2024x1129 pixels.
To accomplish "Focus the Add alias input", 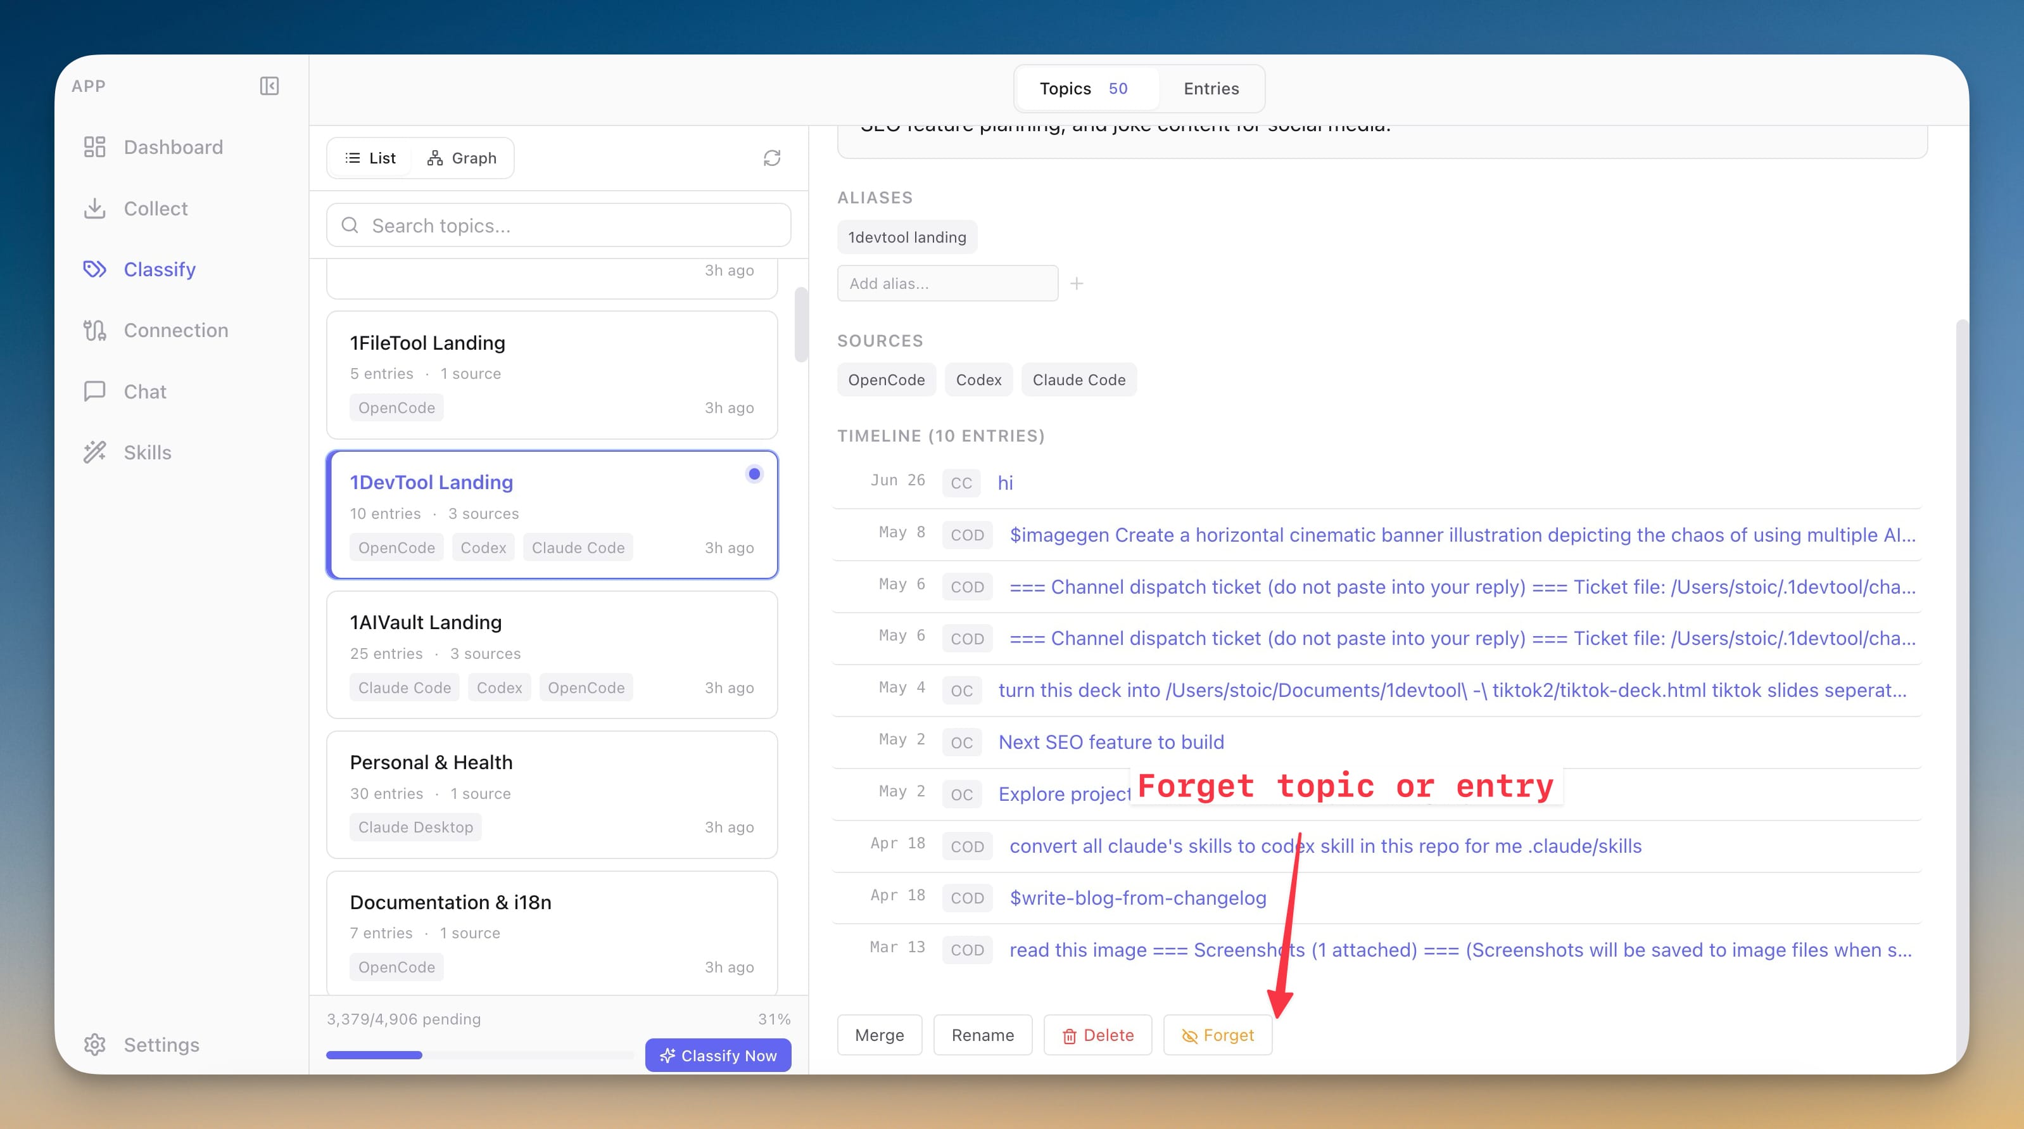I will [947, 283].
